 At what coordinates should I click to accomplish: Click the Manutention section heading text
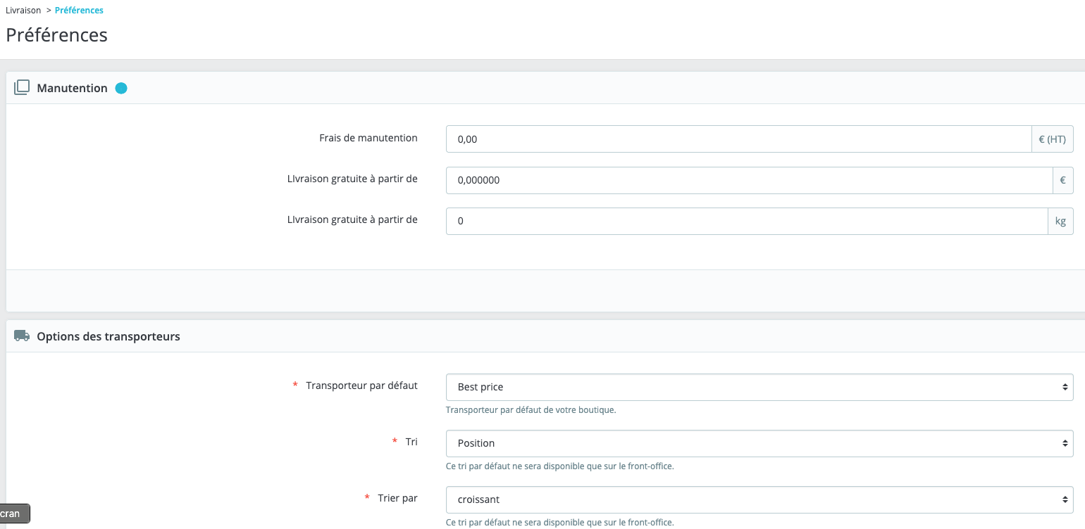click(x=72, y=89)
